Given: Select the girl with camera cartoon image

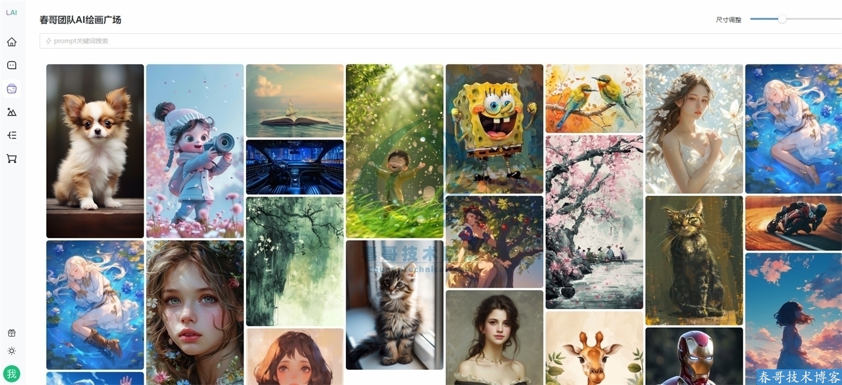Looking at the screenshot, I should click(x=195, y=151).
